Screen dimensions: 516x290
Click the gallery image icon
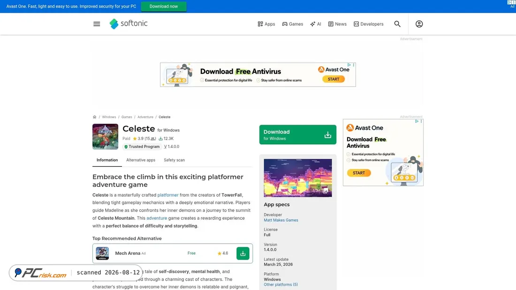point(325,190)
